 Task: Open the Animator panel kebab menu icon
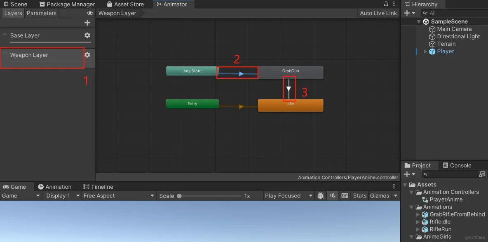click(x=394, y=4)
